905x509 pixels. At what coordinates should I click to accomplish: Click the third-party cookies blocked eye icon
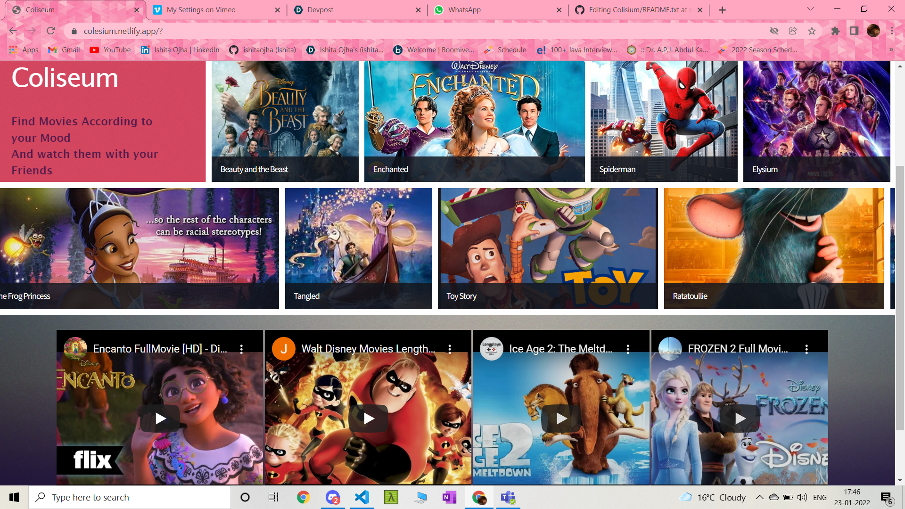pos(774,31)
